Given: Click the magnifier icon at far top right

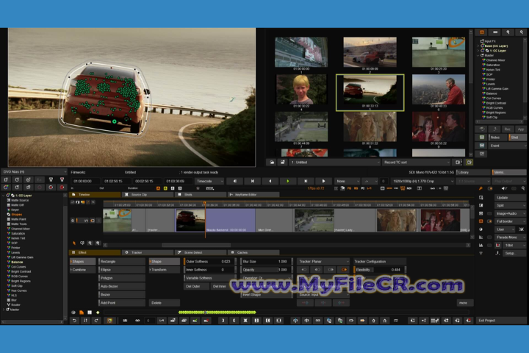Looking at the screenshot, I should [x=521, y=32].
